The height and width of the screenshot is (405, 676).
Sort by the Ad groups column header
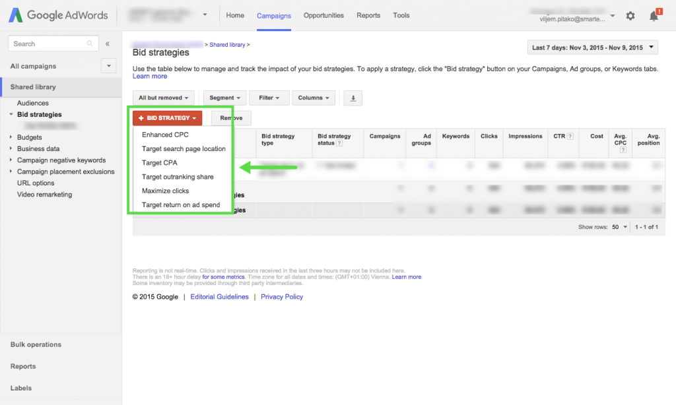(421, 140)
